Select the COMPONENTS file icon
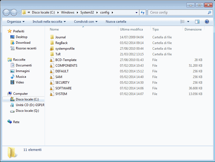Screen dimensions: 215x162 click(x=52, y=65)
